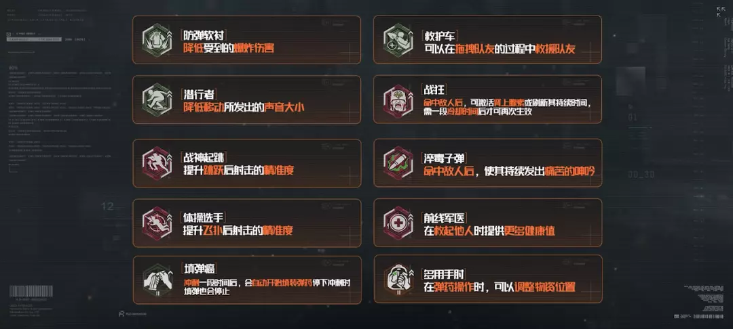Click the 战狂 helmeted face icon
Screen dimensions: 733x329
point(398,100)
